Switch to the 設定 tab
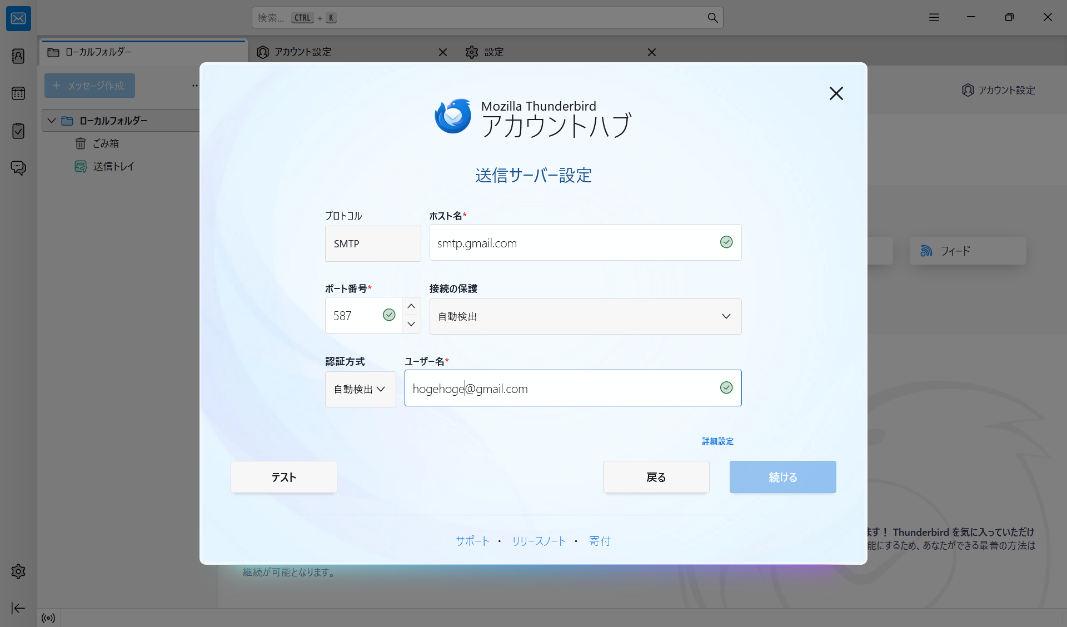The height and width of the screenshot is (627, 1067). coord(493,52)
